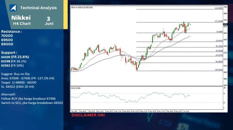Viewport: 233px width, 130px height.
Task: Click the "1 May 2026" time axis label
Action: click(74, 111)
